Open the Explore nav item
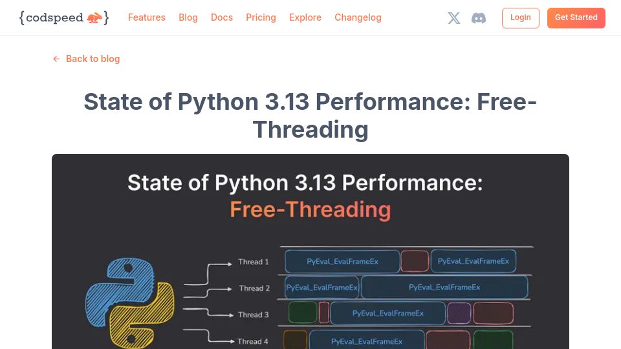Viewport: 621px width, 349px height. (305, 17)
